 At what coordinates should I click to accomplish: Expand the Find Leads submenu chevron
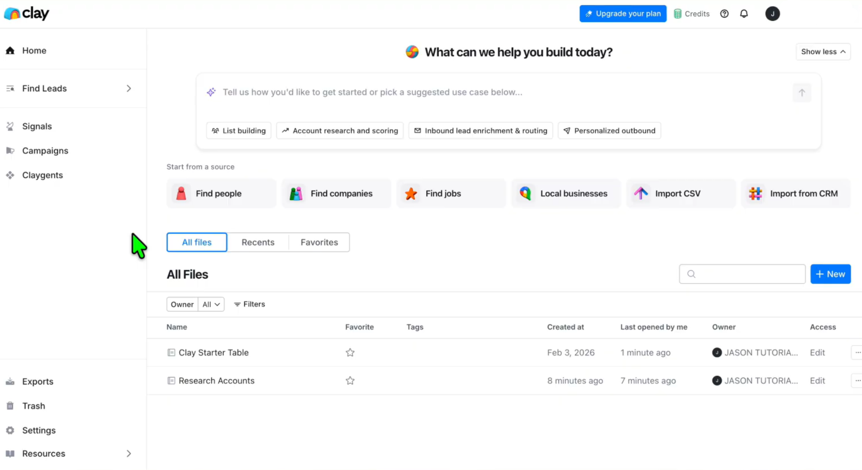pyautogui.click(x=129, y=88)
